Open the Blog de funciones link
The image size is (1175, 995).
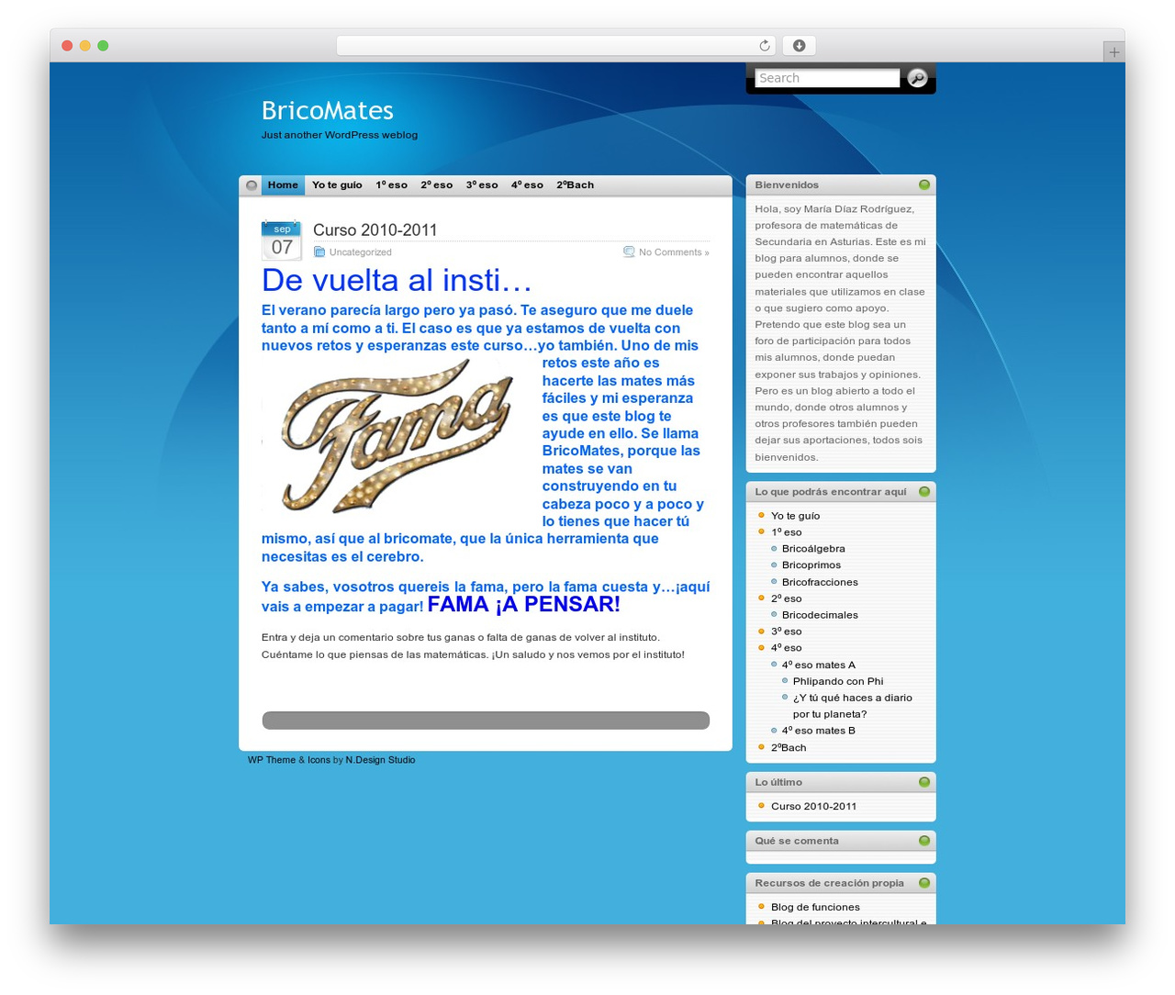pos(815,907)
